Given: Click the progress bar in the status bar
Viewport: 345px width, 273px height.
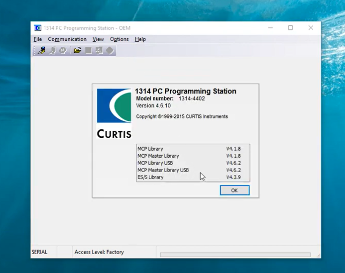Looking at the screenshot, I should click(235, 255).
